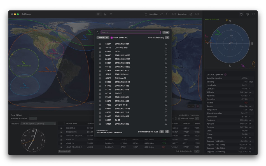The image size is (266, 166).
Task: Open the Focused satellite dropdown
Action: [38, 124]
